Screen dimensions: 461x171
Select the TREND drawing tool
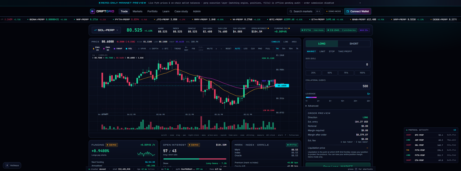pos(177,48)
